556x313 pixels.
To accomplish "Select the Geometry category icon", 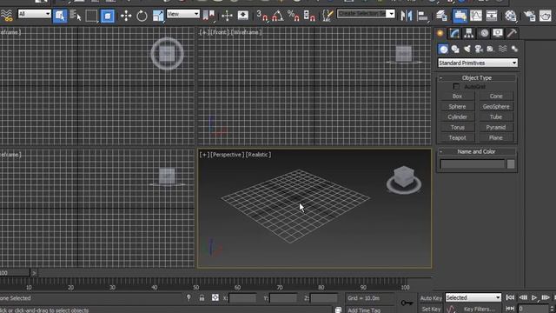I will coord(443,49).
